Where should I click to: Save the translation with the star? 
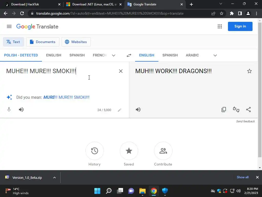tap(249, 71)
